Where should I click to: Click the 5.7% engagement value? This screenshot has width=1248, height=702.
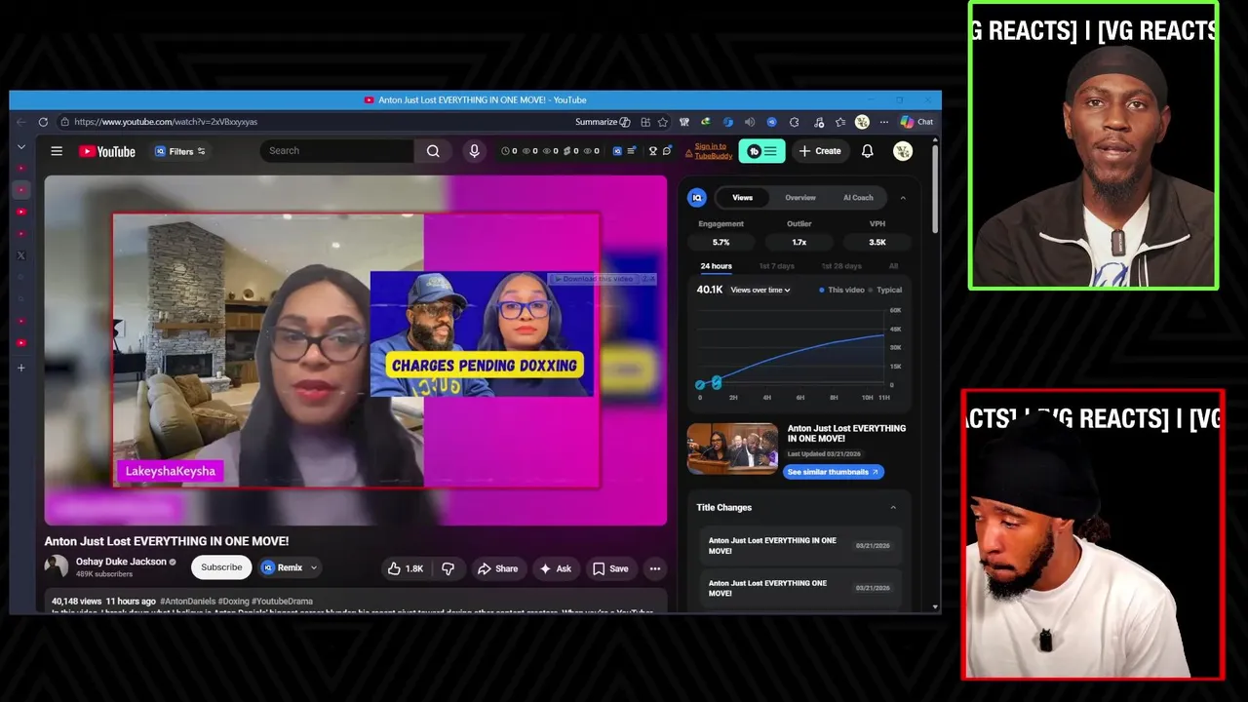pyautogui.click(x=721, y=242)
